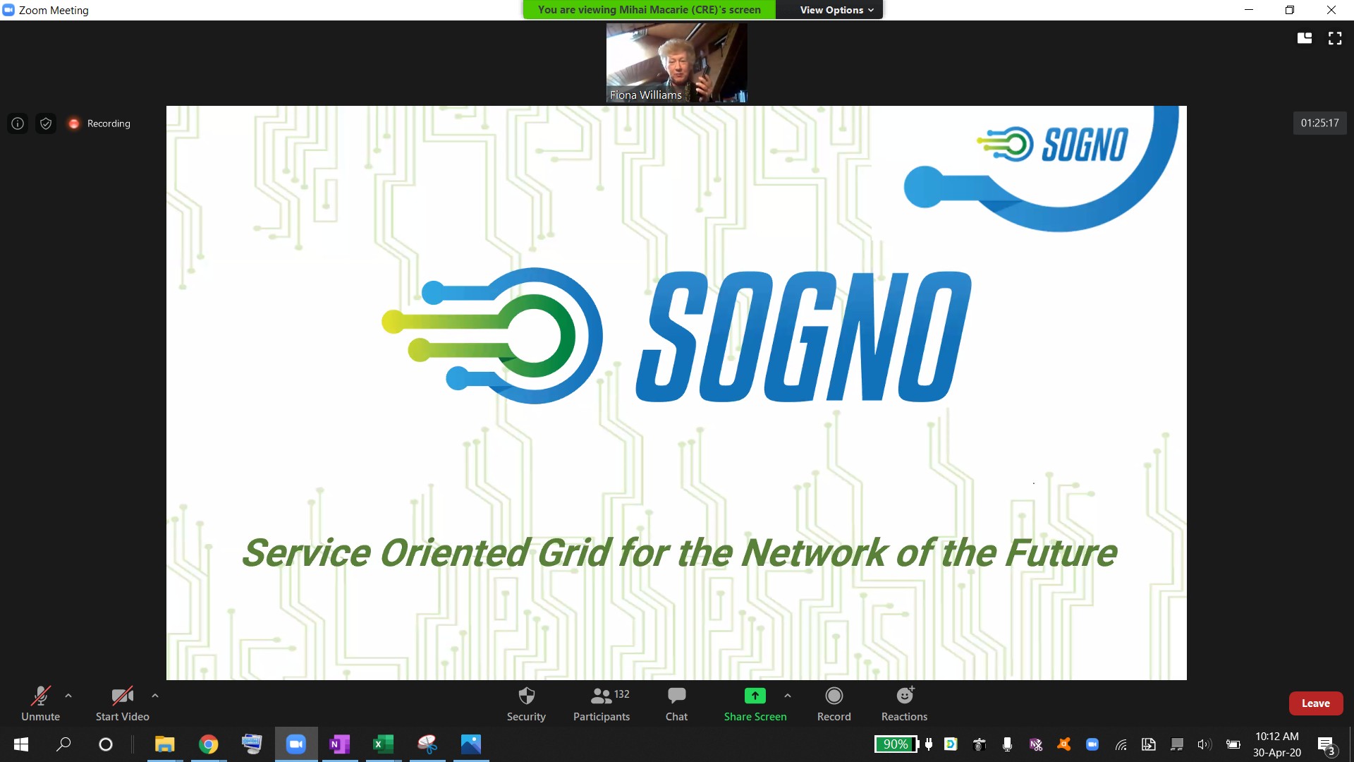Expand video settings arrow beside Start Video
The width and height of the screenshot is (1354, 762).
[x=155, y=696]
